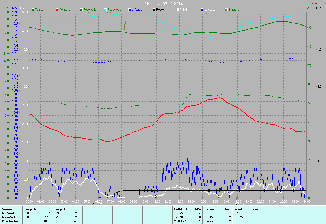
Task: Select the Wind* legend label
Action: pos(184,10)
